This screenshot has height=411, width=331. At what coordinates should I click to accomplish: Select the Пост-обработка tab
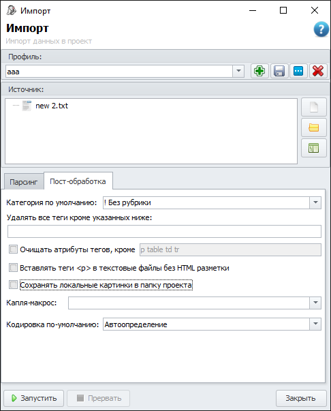pos(78,181)
